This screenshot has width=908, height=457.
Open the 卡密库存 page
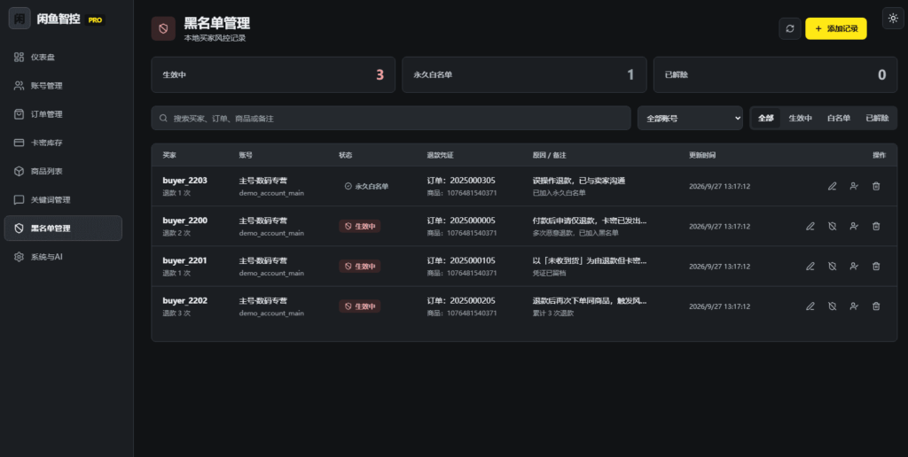[x=63, y=143]
